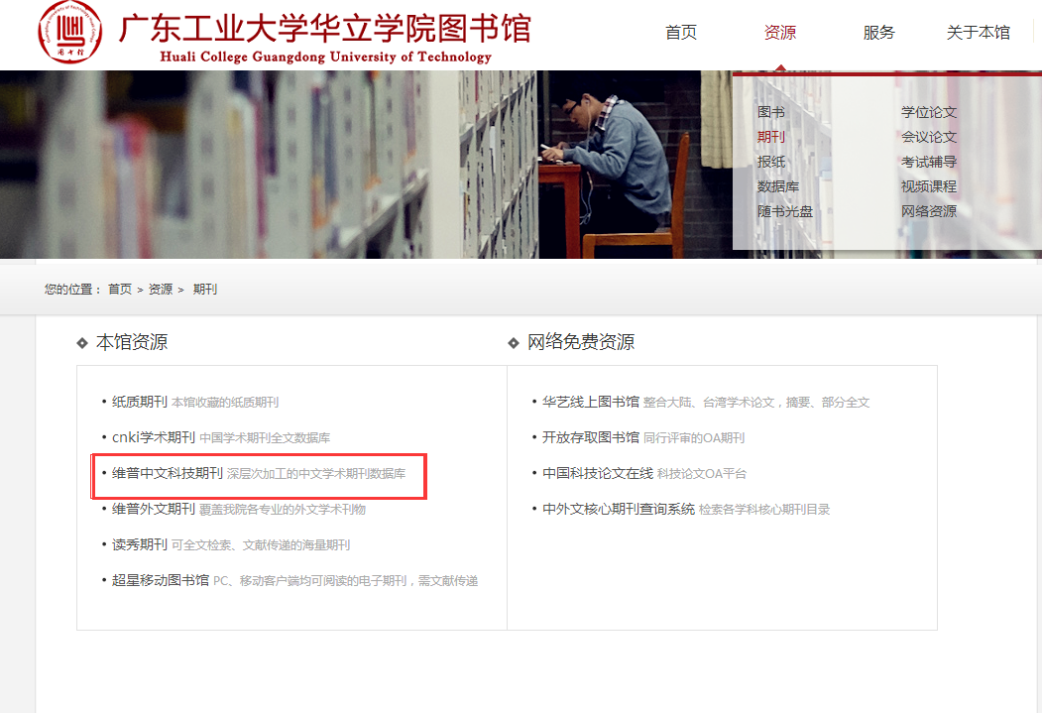Open the 资源 navigation menu item

point(780,33)
